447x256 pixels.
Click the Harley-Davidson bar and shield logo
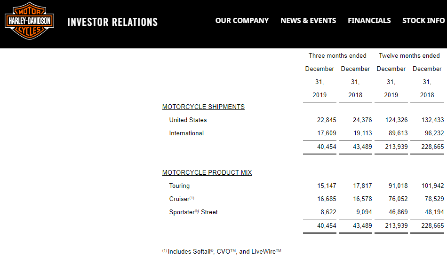[29, 21]
